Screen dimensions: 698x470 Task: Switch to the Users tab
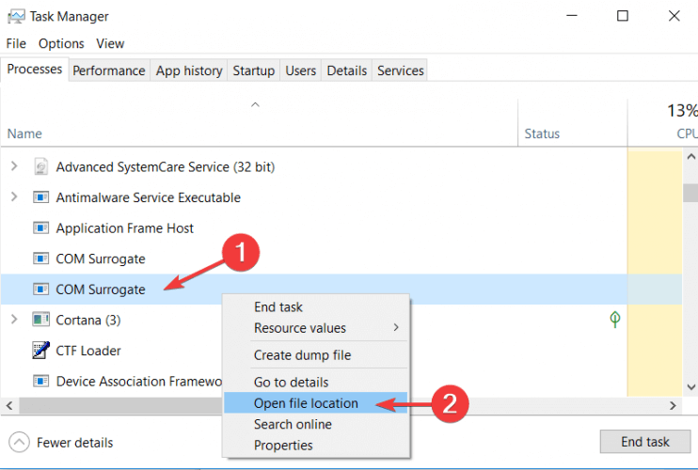coord(300,70)
